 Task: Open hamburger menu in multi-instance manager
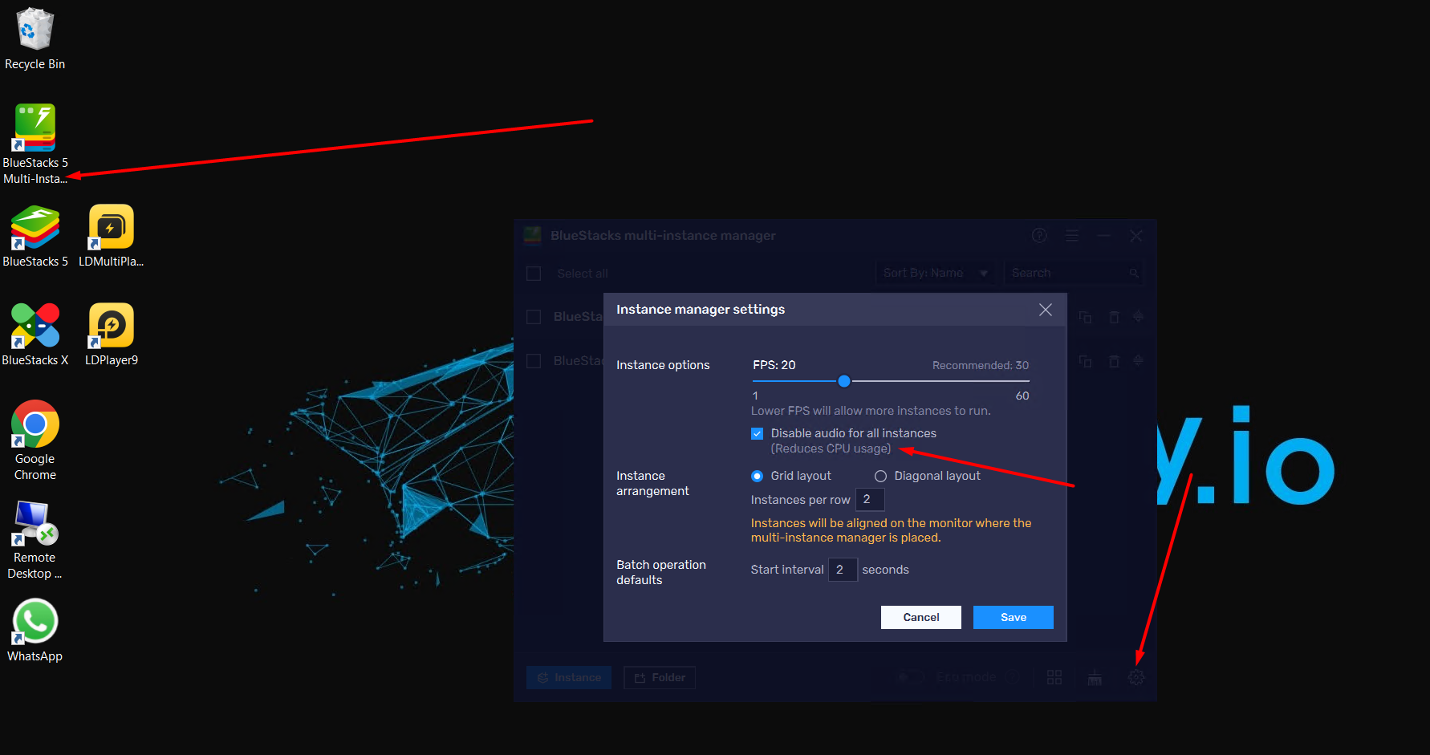point(1071,235)
